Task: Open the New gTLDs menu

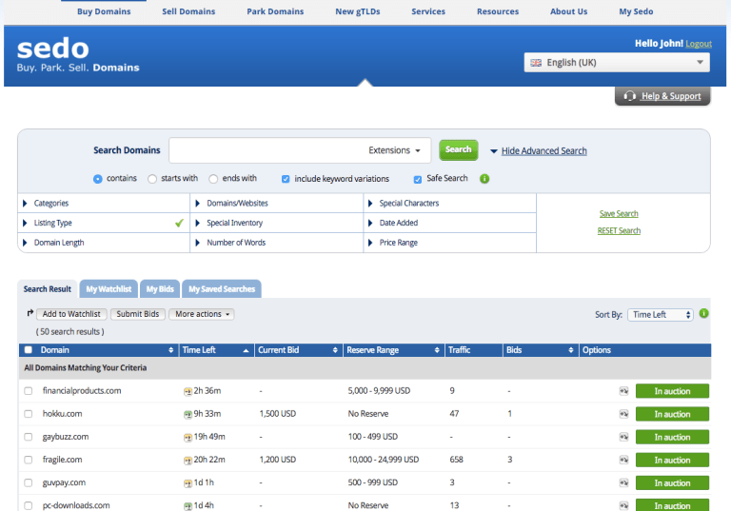Action: pyautogui.click(x=358, y=11)
